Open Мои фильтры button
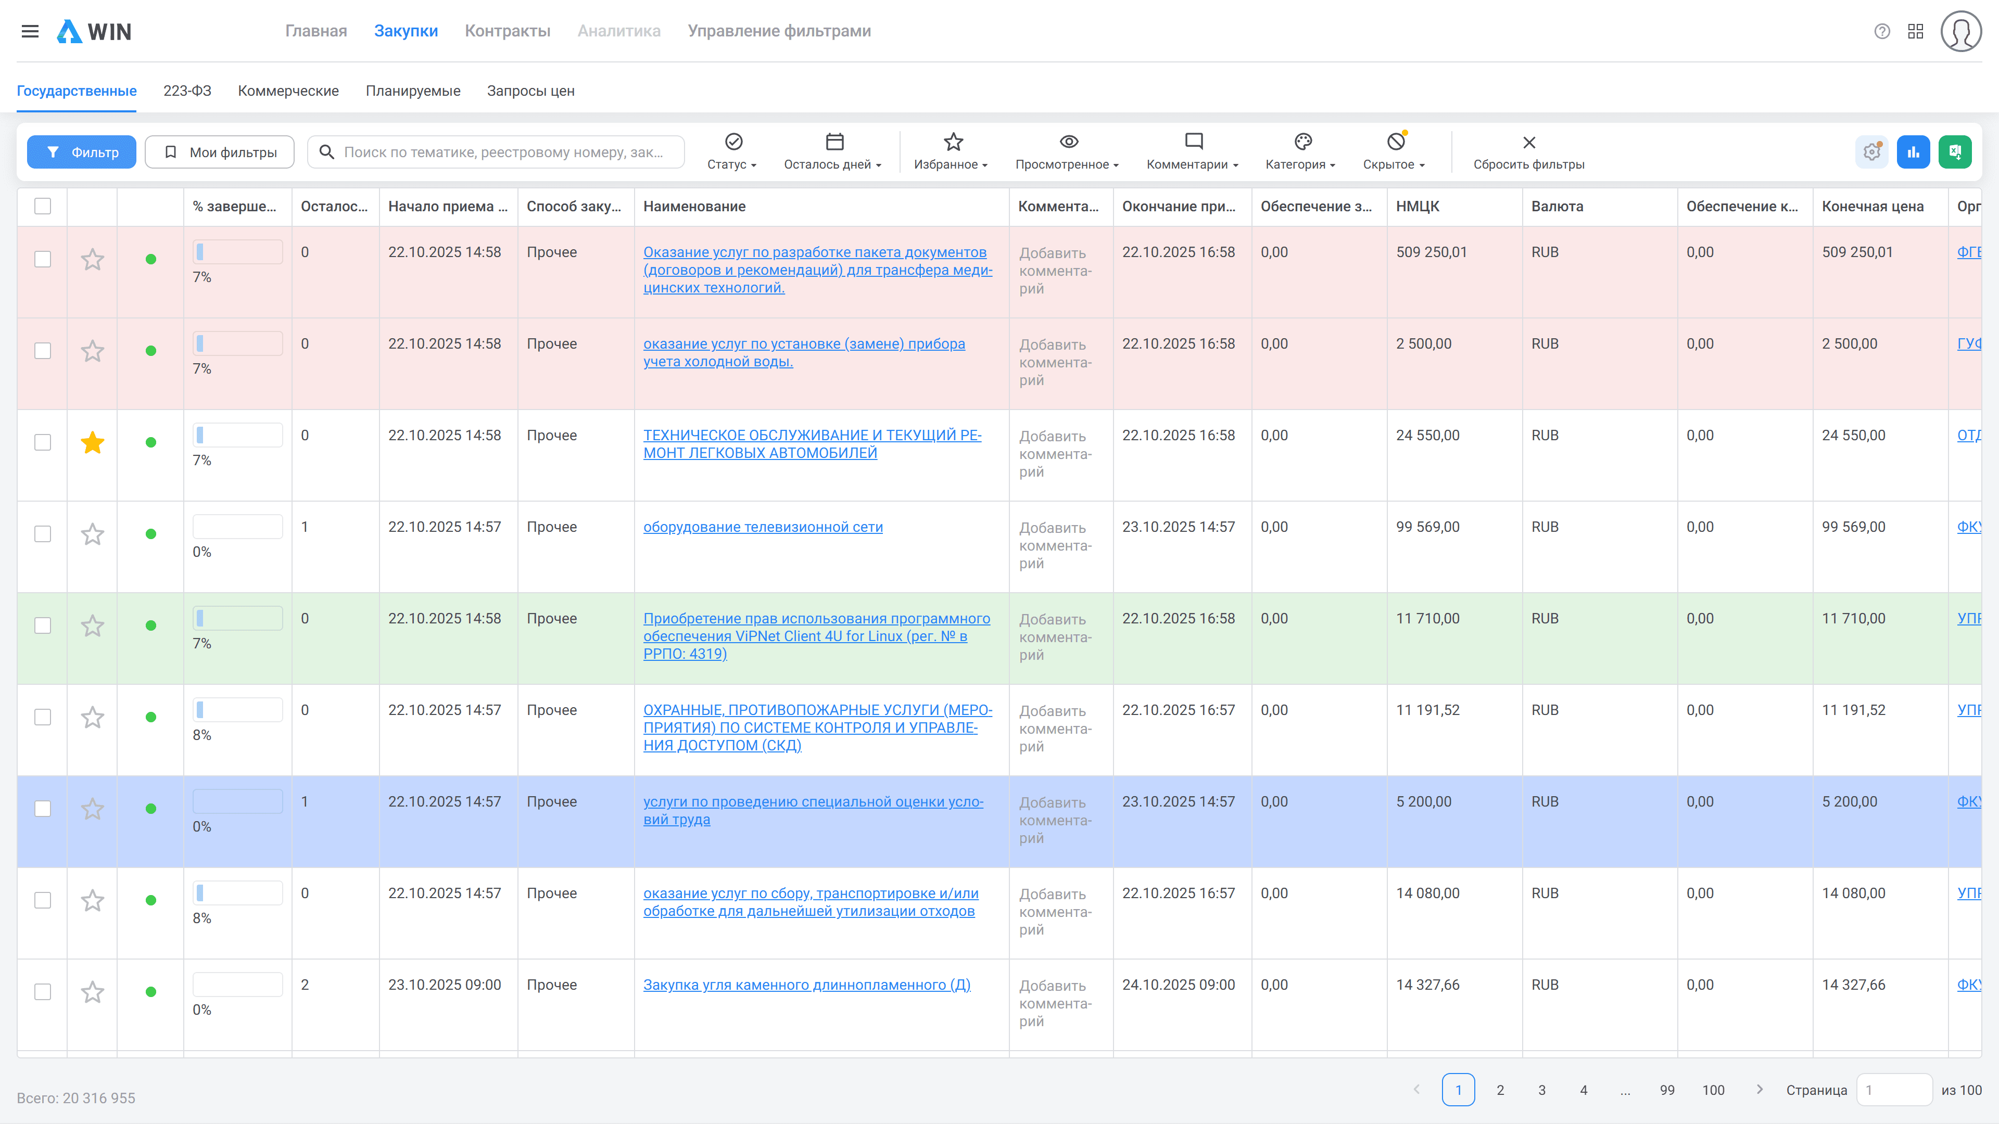1999x1124 pixels. tap(220, 152)
